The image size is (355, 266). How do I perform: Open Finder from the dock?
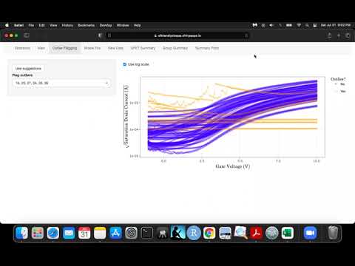click(x=21, y=233)
